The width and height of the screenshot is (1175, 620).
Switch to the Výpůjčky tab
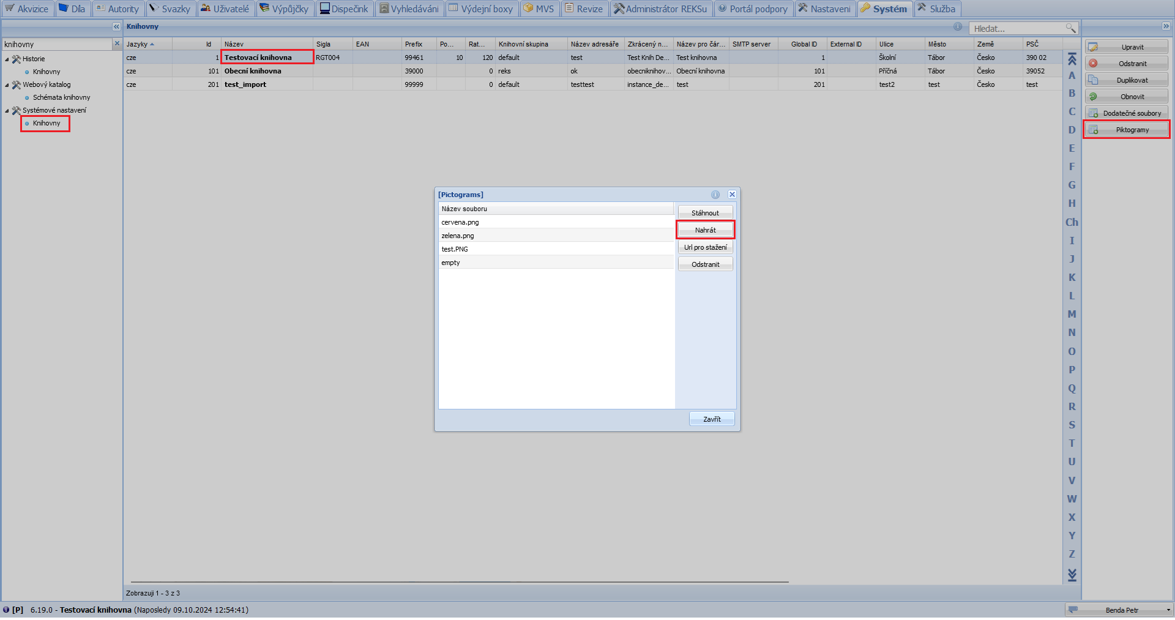284,9
